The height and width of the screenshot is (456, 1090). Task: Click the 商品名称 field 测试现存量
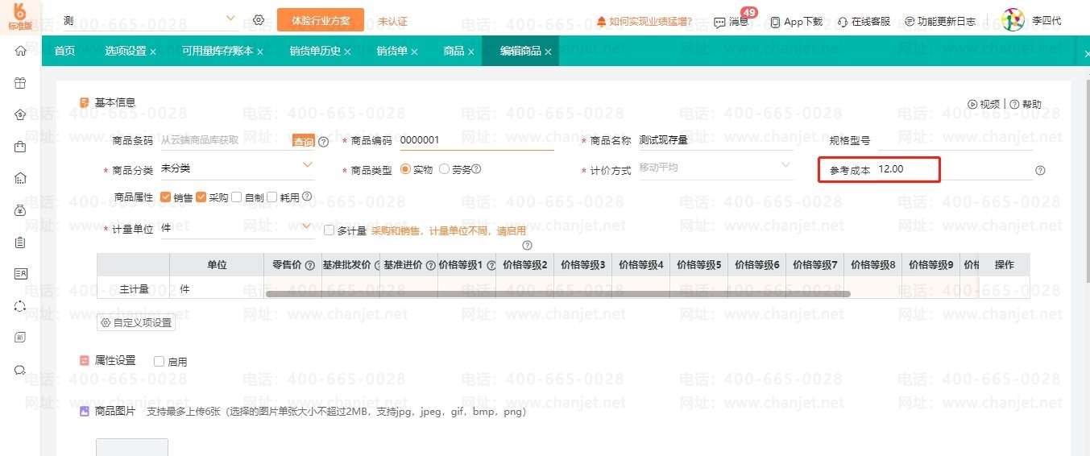(x=715, y=140)
